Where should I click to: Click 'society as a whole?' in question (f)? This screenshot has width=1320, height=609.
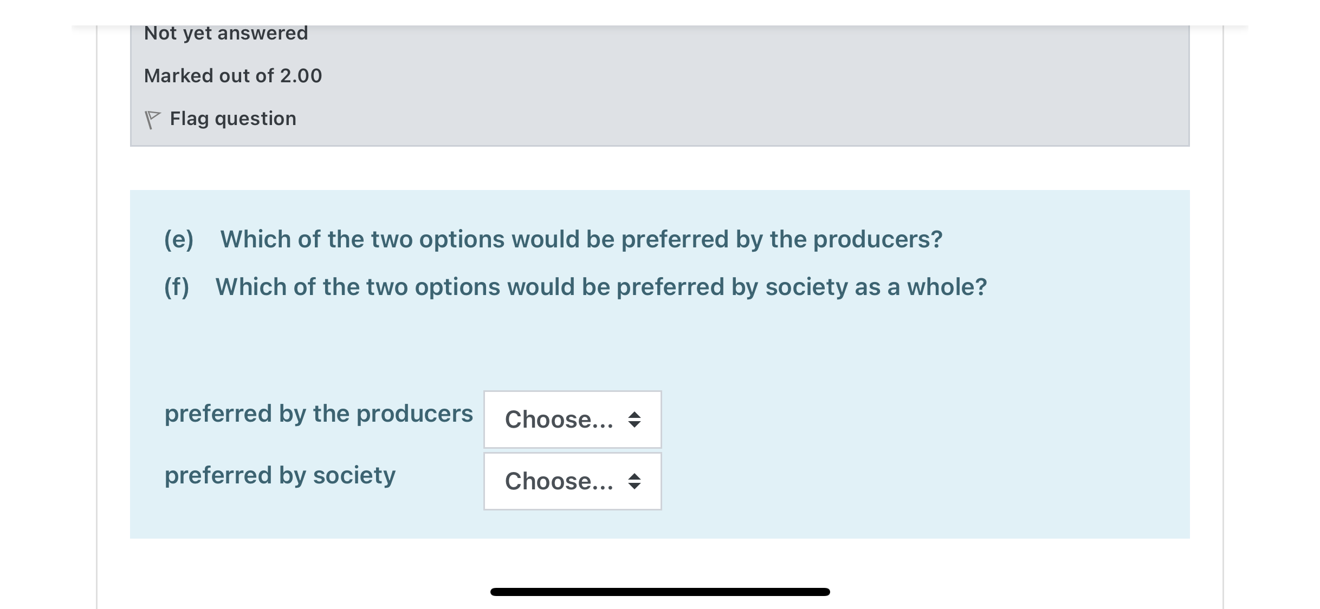point(876,287)
